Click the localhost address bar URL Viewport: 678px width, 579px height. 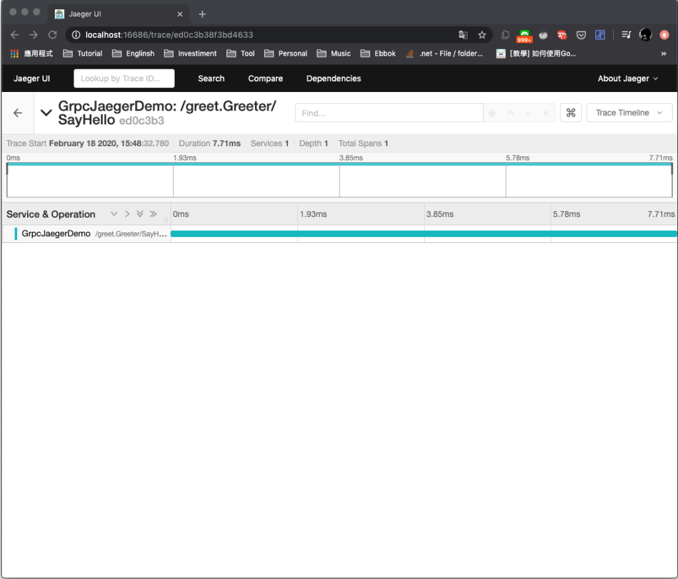pos(169,34)
